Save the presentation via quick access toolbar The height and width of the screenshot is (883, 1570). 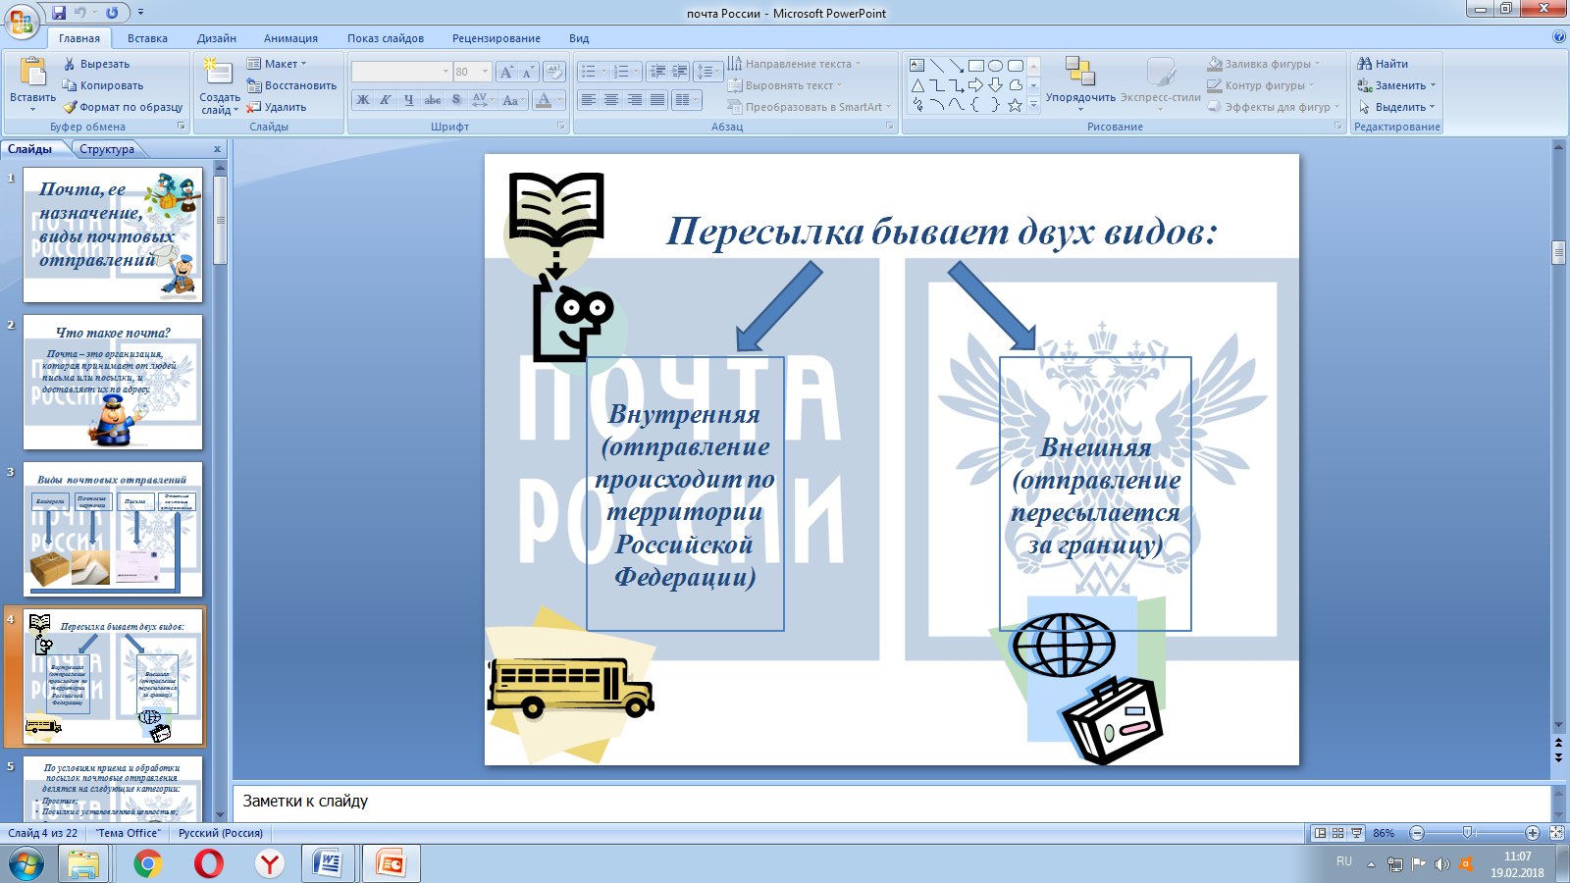pos(59,13)
